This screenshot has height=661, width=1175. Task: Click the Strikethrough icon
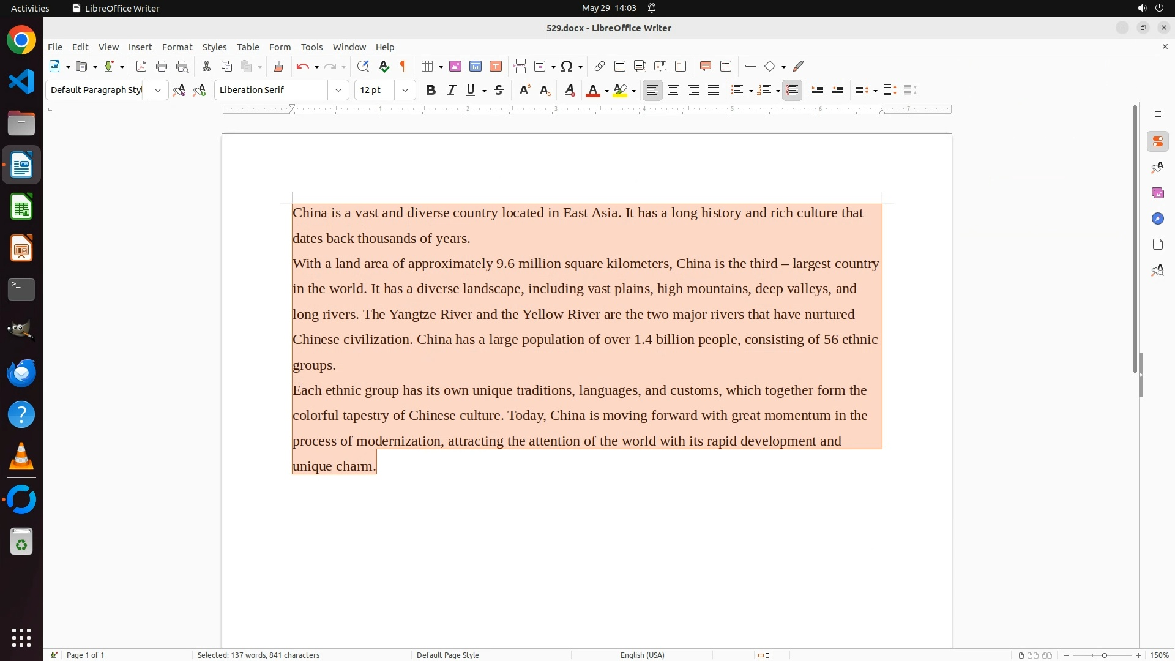[499, 91]
